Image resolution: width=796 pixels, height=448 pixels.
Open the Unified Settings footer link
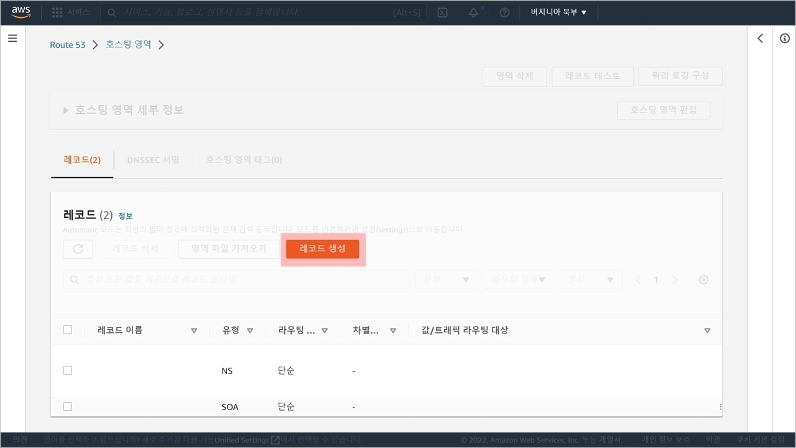pos(242,440)
